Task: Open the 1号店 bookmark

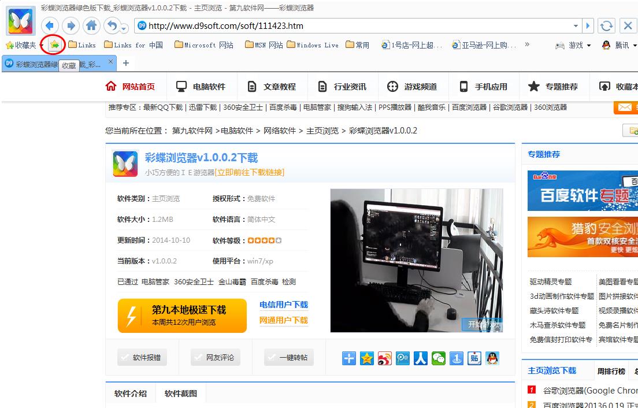Action: click(412, 45)
